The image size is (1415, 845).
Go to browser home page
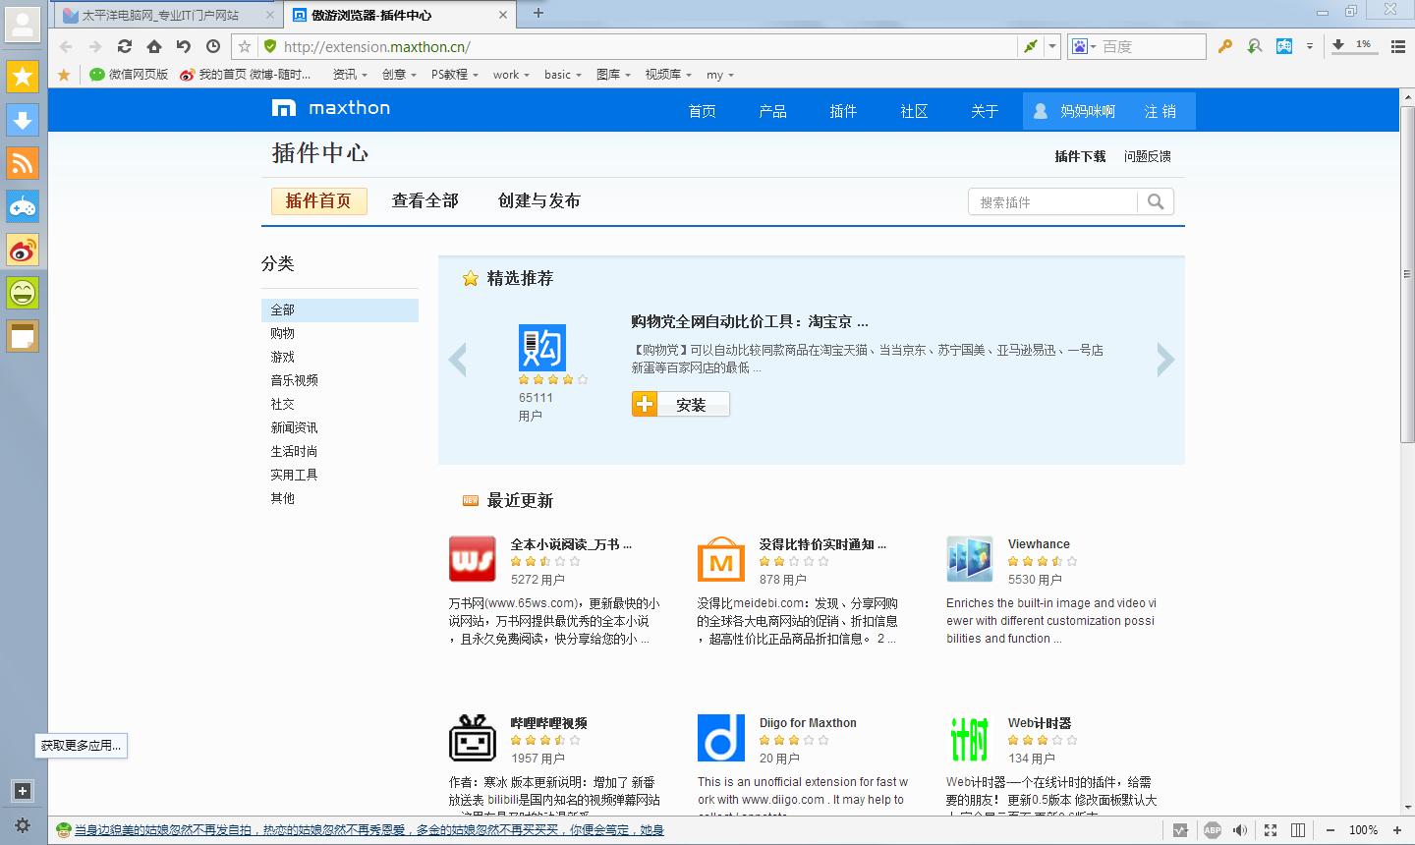tap(154, 46)
